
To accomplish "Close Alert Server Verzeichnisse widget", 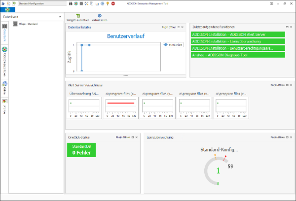I will (x=291, y=85).
